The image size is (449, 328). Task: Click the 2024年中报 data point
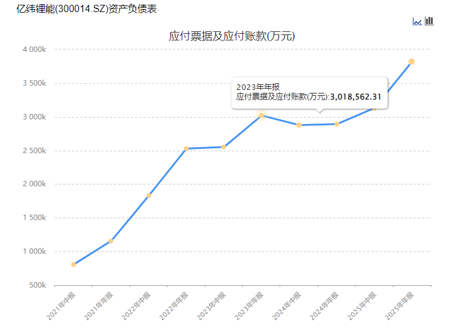tap(299, 125)
